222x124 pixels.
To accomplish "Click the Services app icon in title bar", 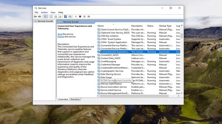I will pos(36,8).
